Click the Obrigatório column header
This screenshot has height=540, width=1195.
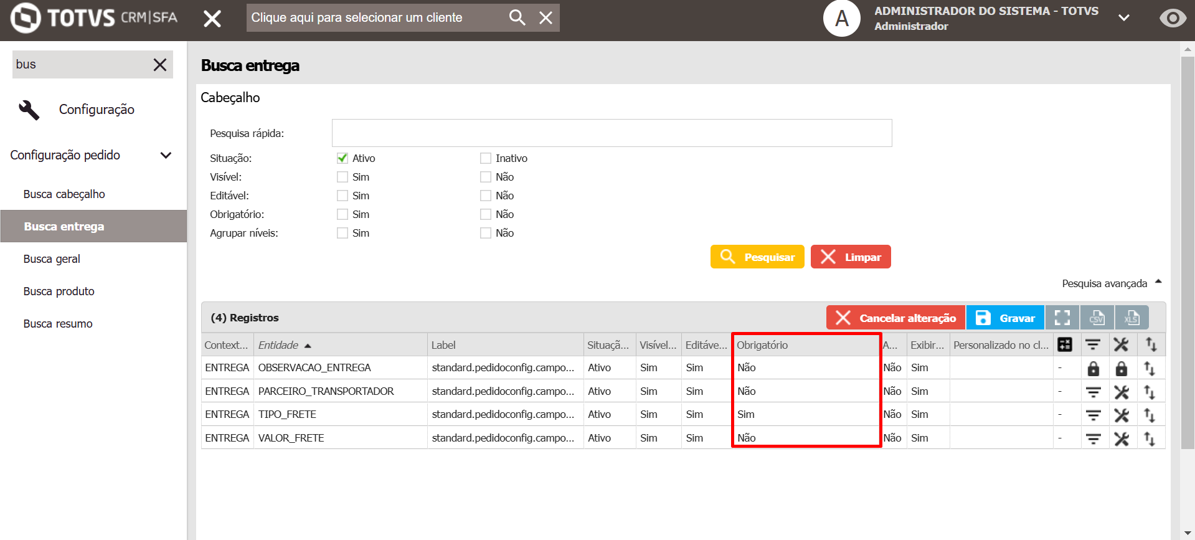click(x=806, y=345)
